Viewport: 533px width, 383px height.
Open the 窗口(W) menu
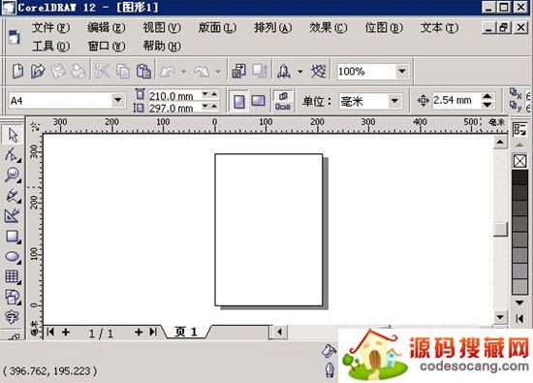point(106,46)
